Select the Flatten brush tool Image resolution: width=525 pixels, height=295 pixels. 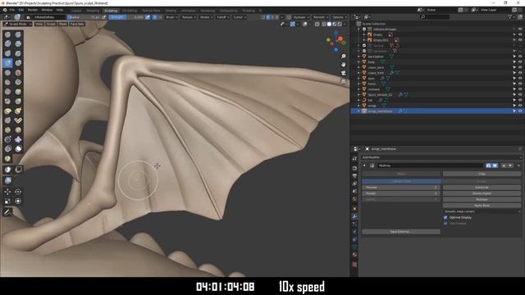[7, 82]
